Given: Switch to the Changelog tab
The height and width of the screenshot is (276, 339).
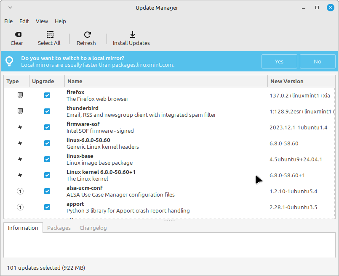Looking at the screenshot, I should coord(93,228).
